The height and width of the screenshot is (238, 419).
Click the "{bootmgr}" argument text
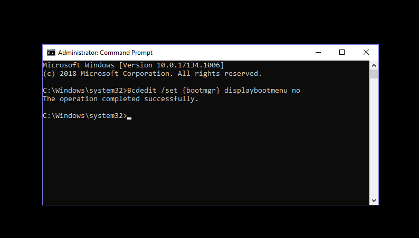coord(201,91)
